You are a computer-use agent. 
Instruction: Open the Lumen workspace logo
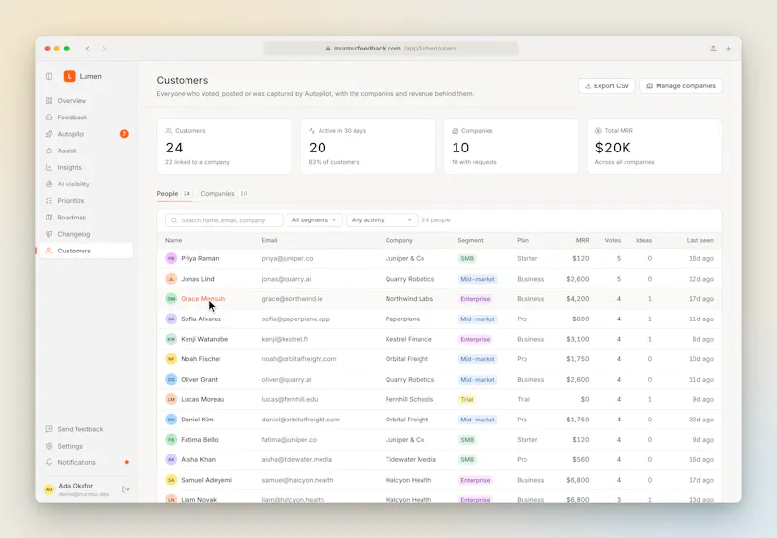pyautogui.click(x=69, y=76)
